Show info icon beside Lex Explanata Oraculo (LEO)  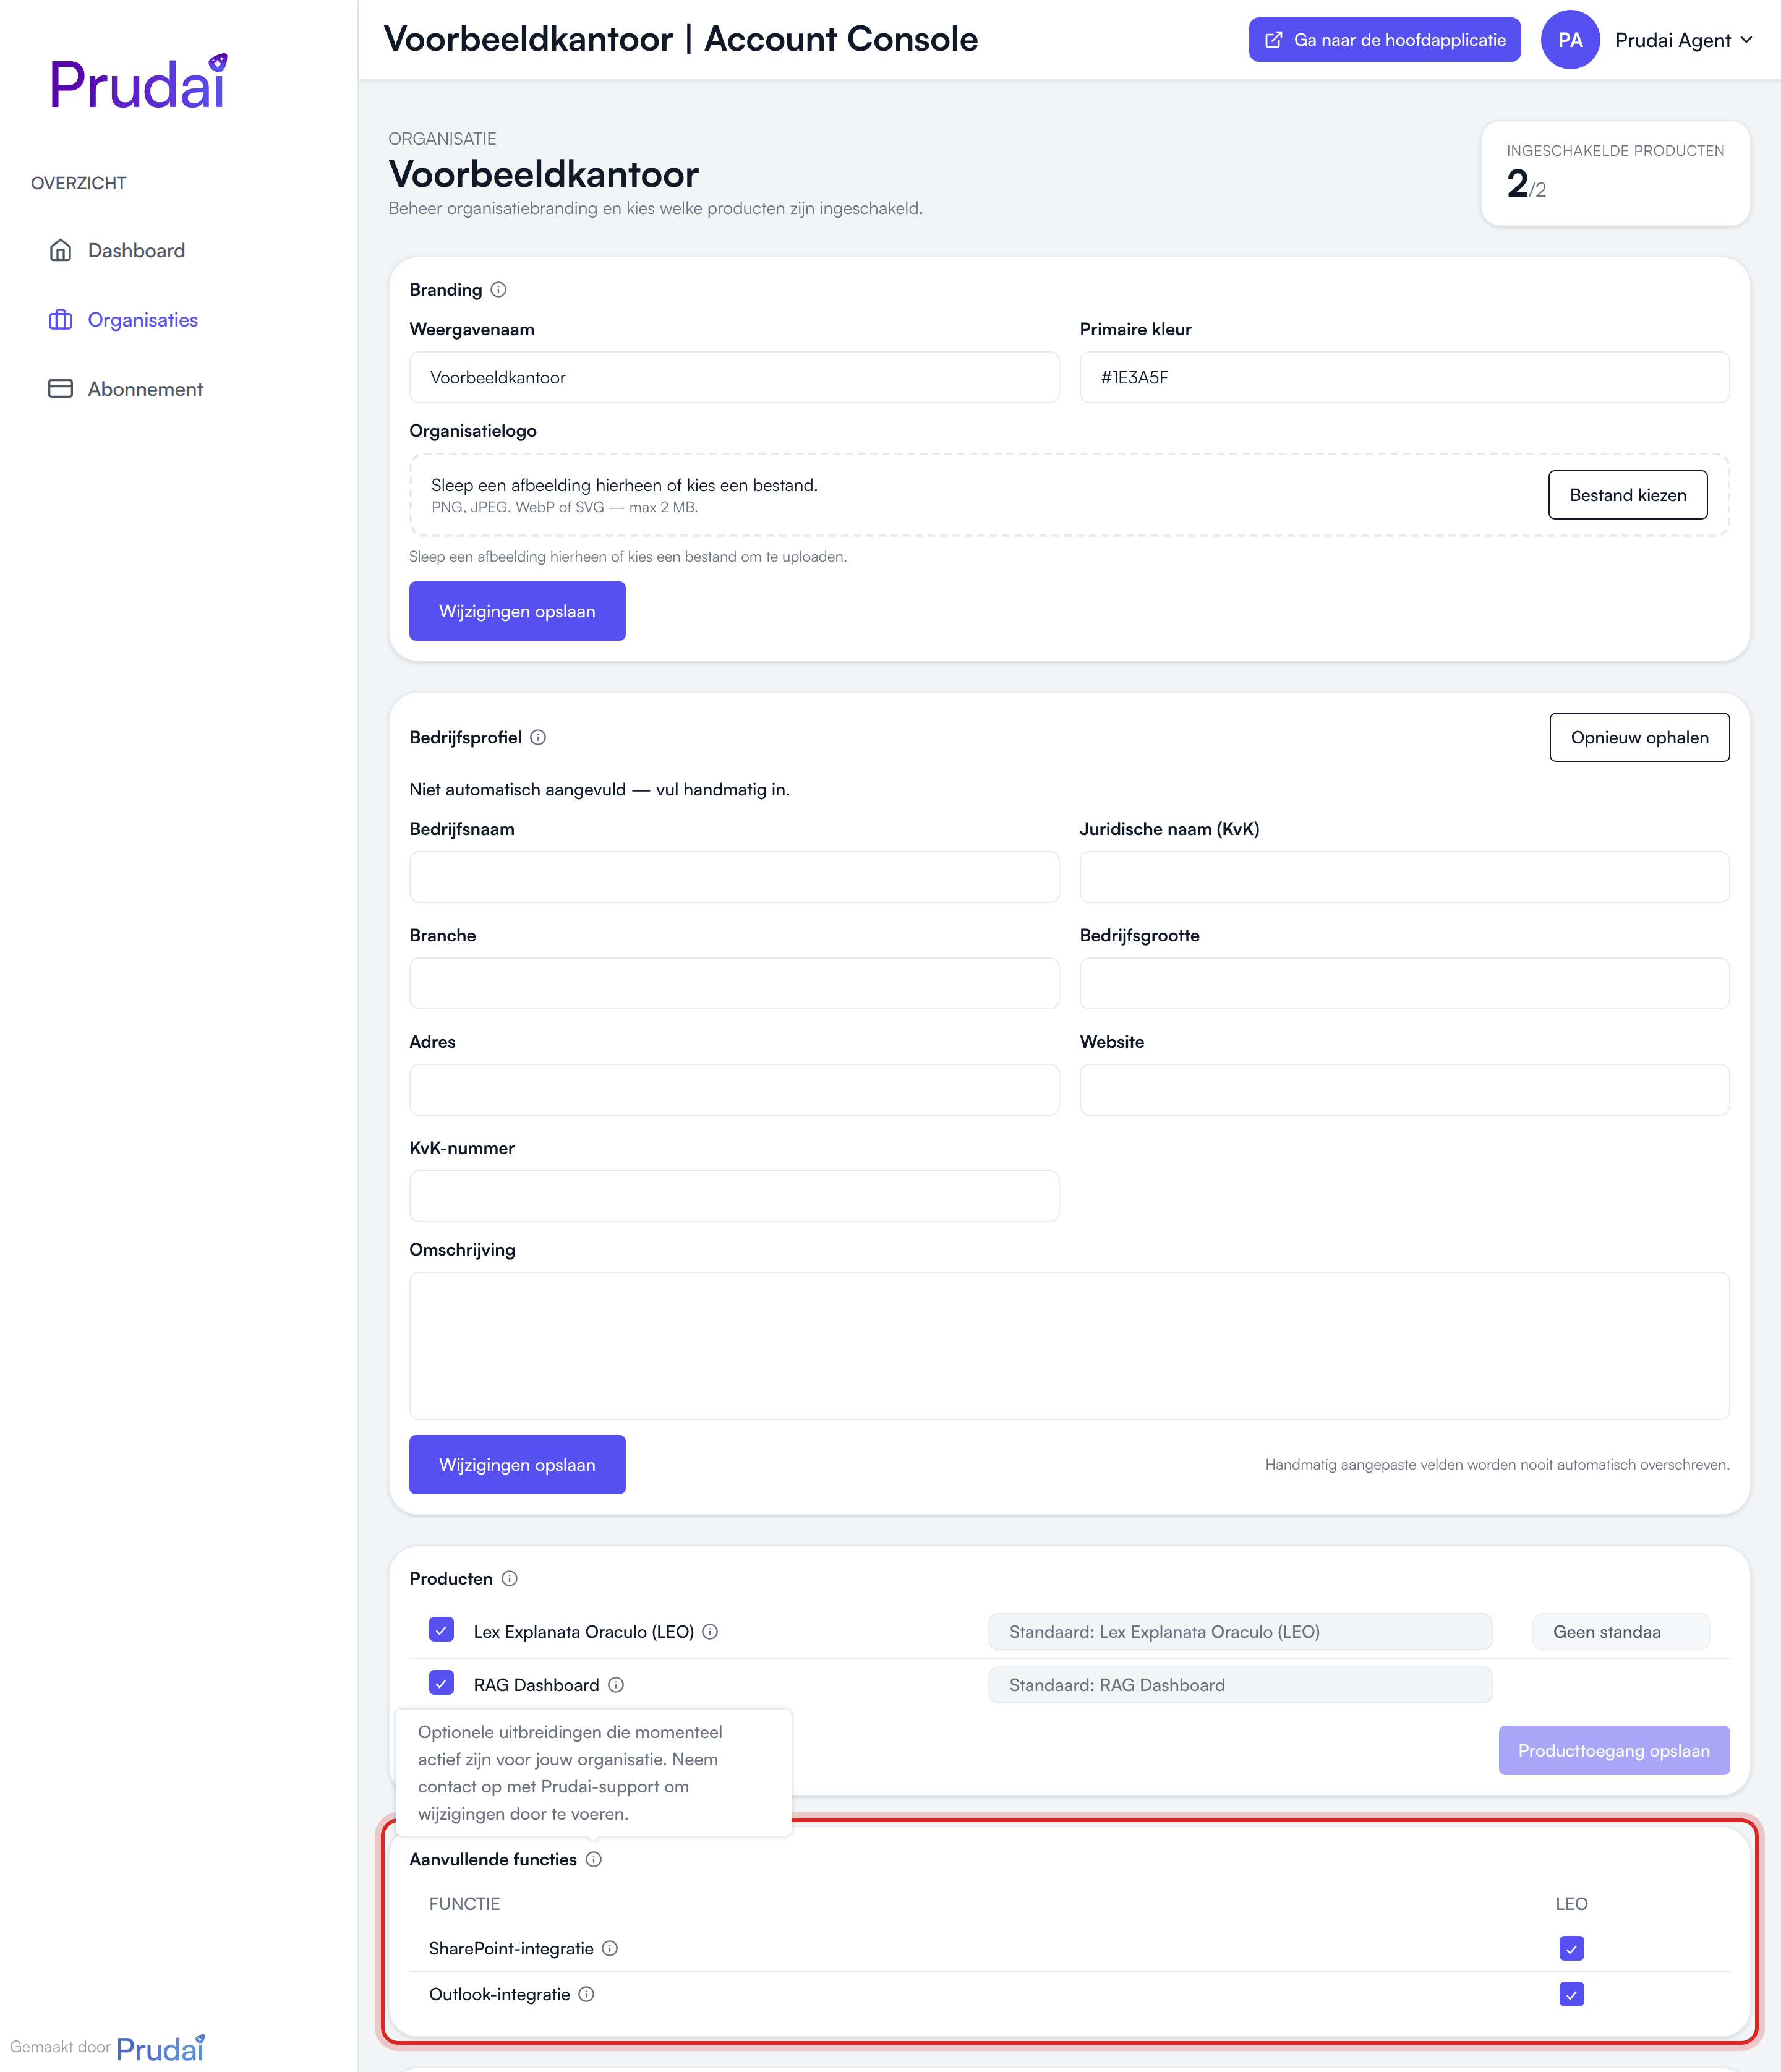point(710,1632)
